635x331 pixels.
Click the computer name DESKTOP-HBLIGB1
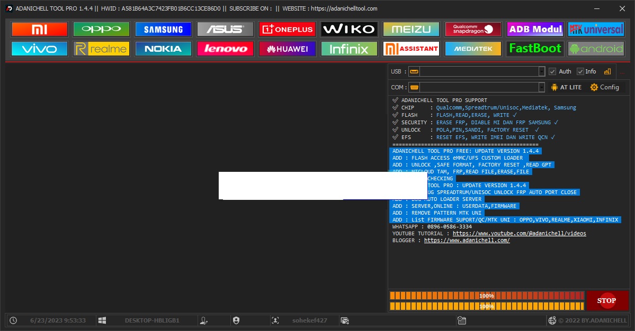coord(152,320)
